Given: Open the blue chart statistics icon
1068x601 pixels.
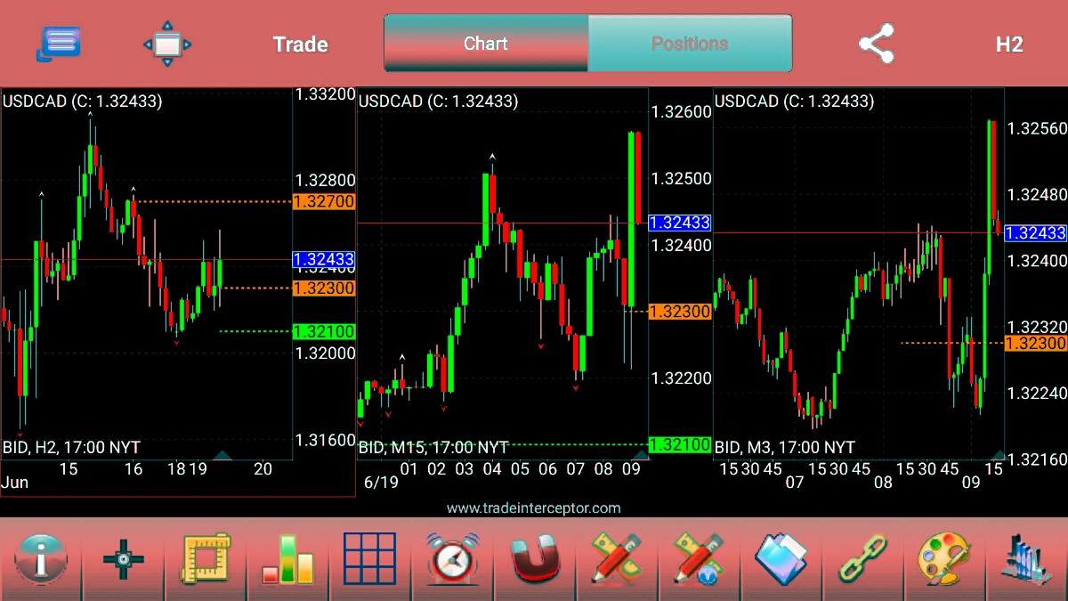Looking at the screenshot, I should click(x=1026, y=561).
